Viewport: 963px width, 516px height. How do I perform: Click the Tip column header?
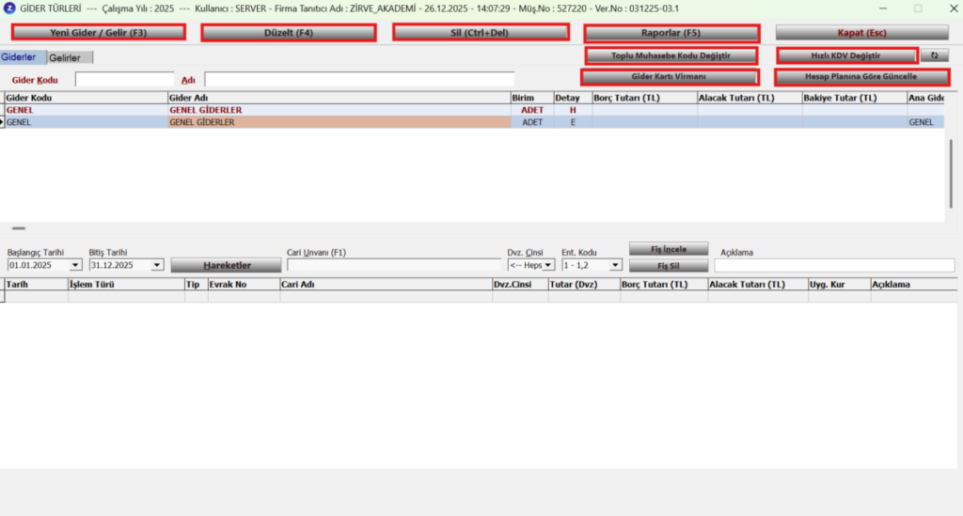pyautogui.click(x=196, y=284)
